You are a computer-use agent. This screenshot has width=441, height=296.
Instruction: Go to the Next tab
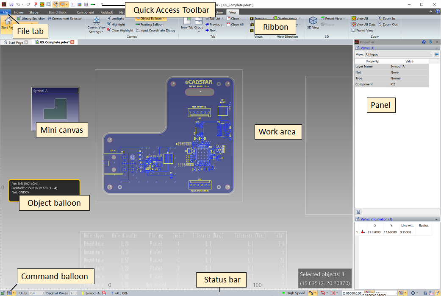tap(211, 31)
